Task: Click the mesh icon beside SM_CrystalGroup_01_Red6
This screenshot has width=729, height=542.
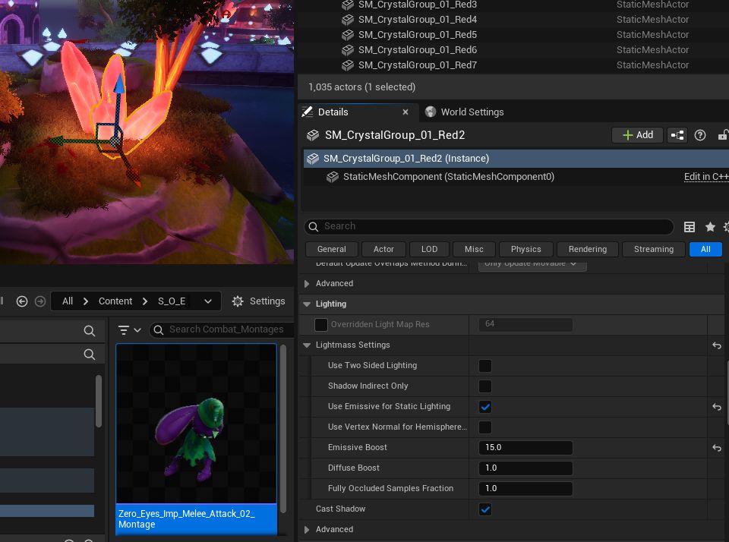Action: coord(347,50)
